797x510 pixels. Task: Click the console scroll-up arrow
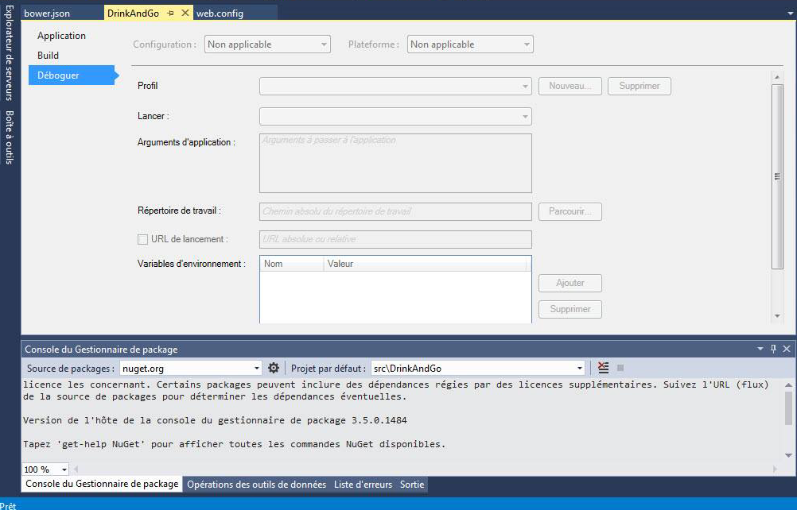click(788, 384)
